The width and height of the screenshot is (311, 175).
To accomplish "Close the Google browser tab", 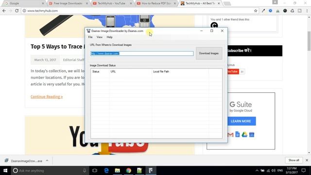I will tap(43, 3).
